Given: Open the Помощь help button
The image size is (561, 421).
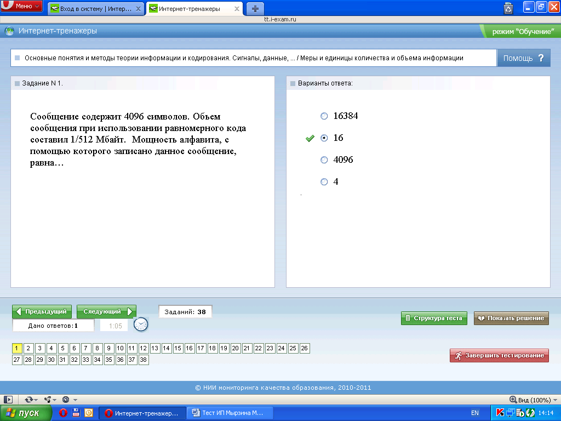Looking at the screenshot, I should click(x=523, y=58).
